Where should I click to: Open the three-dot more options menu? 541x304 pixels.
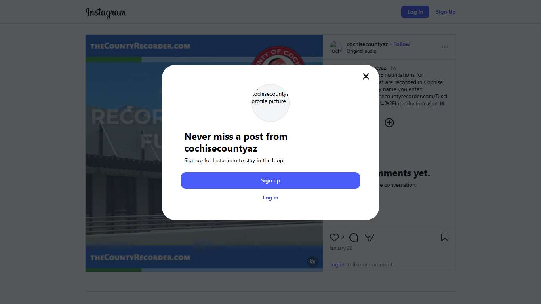click(445, 47)
